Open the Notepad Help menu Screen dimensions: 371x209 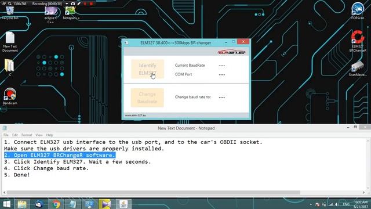(x=50, y=135)
